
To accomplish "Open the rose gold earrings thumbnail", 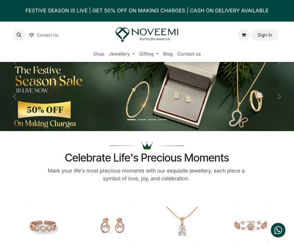I will pos(113,225).
